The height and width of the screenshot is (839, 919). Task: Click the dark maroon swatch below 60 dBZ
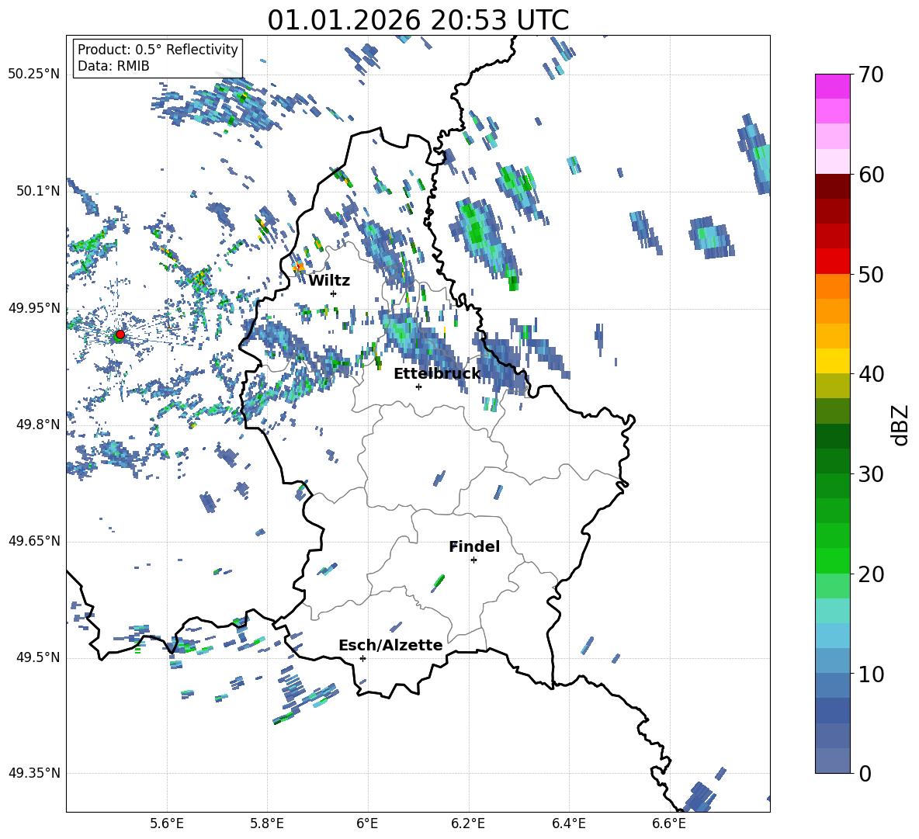[832, 186]
